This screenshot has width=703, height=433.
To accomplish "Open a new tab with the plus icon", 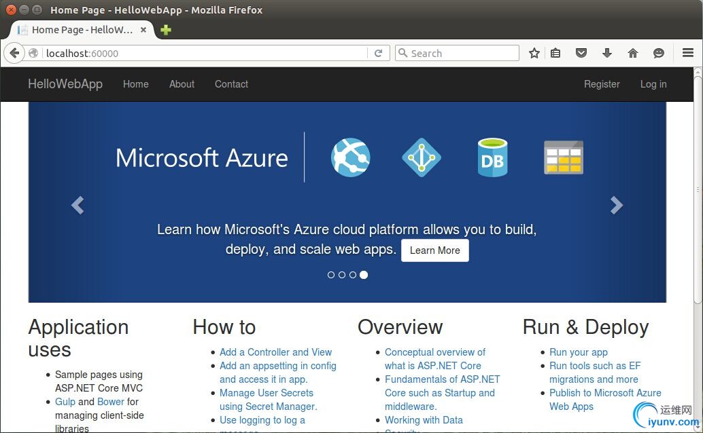I will [166, 30].
